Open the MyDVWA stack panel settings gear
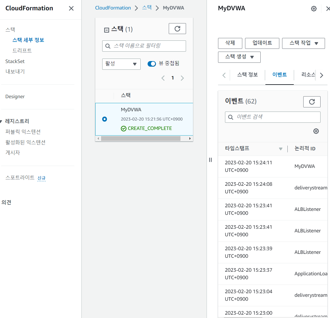The height and width of the screenshot is (318, 330). pos(314,9)
